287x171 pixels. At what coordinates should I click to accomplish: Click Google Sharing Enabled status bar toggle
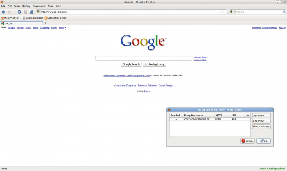(272, 169)
